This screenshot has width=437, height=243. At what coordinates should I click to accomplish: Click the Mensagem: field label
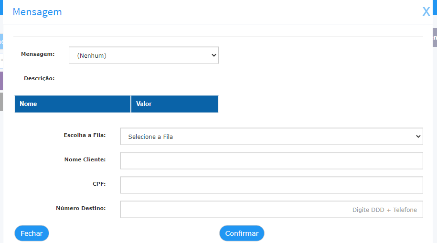38,54
